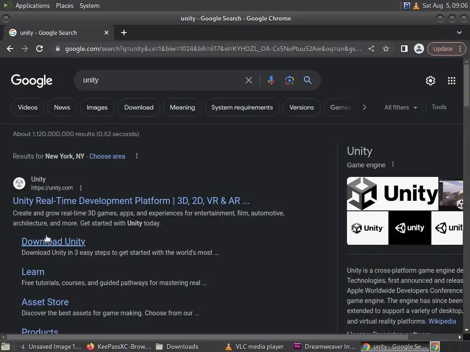This screenshot has width=470, height=352.
Task: Select the System requirements chip
Action: coord(242,107)
